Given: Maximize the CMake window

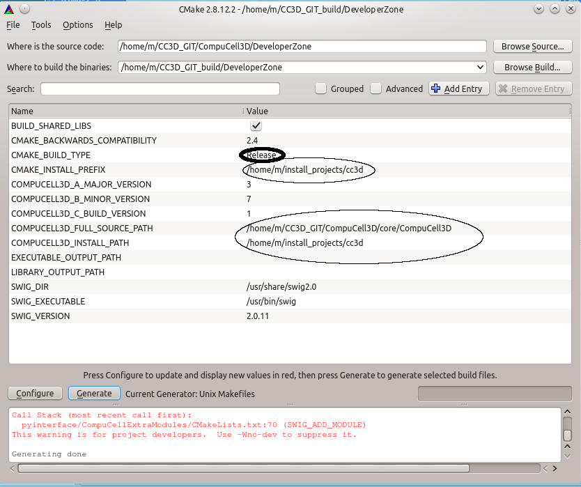Looking at the screenshot, I should pyautogui.click(x=555, y=9).
